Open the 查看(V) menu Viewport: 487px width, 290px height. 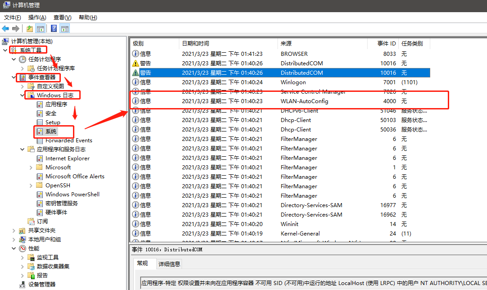point(62,18)
